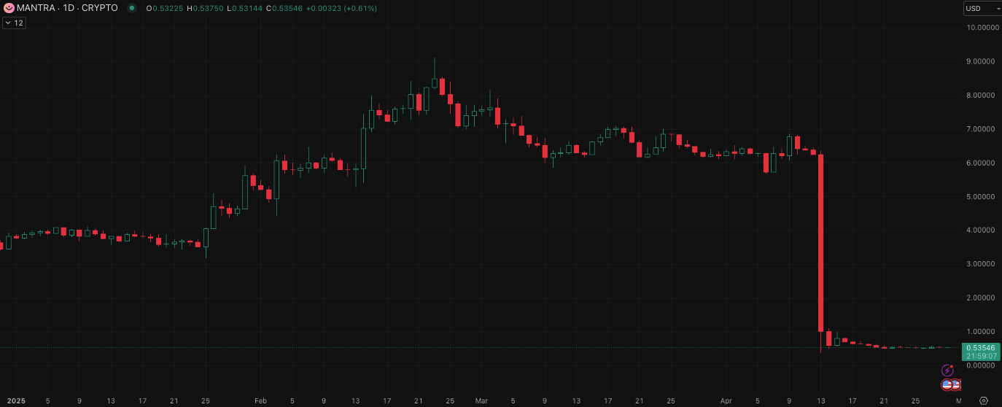Click the 0.00000 price axis label
This screenshot has height=407, width=1002.
(x=981, y=365)
